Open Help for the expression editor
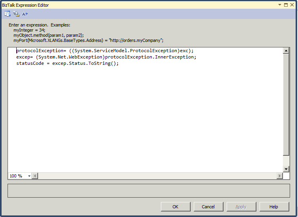This screenshot has width=298, height=217. (x=274, y=207)
